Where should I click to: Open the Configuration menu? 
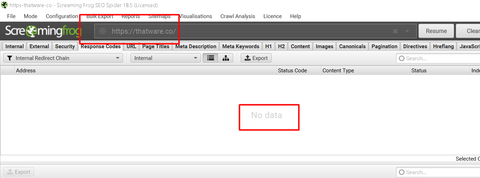point(62,16)
